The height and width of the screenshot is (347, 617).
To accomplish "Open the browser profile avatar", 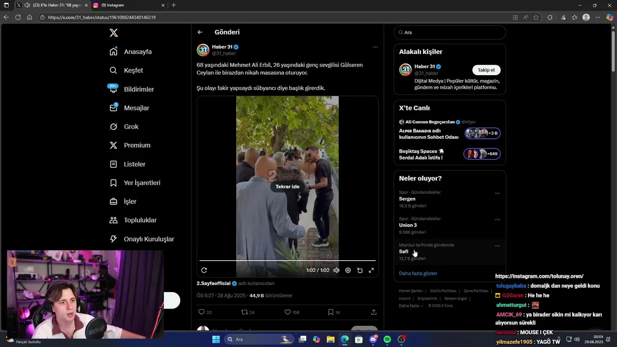I will 586,17.
